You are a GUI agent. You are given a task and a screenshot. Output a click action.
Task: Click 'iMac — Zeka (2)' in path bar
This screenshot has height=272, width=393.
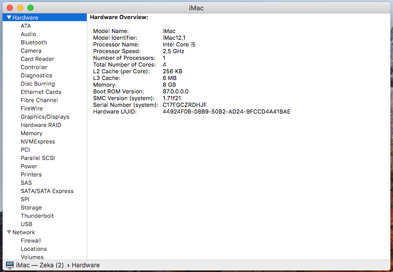click(x=40, y=265)
